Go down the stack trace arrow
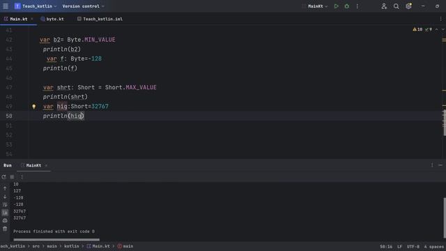 (x=5, y=197)
